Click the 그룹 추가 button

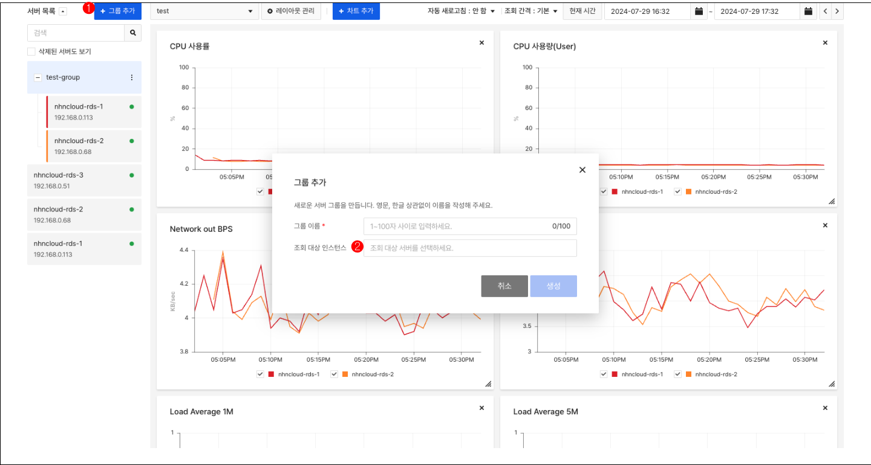118,11
